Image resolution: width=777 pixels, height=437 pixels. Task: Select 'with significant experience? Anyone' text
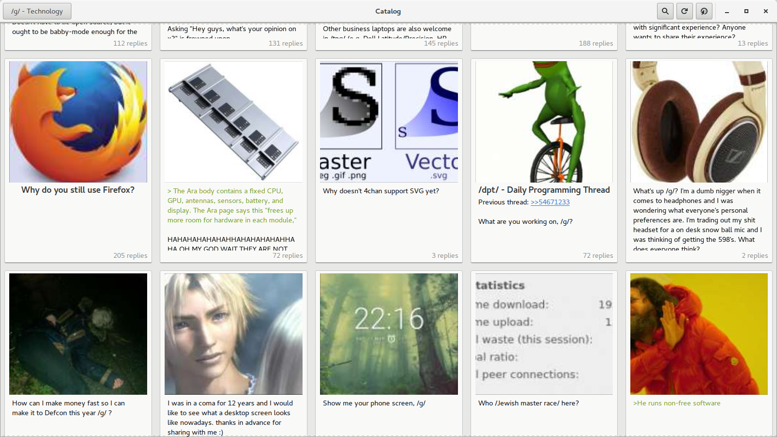[689, 27]
